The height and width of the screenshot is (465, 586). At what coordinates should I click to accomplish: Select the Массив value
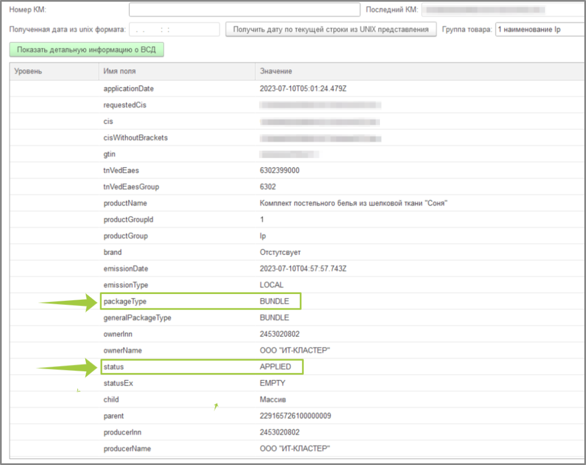point(273,400)
